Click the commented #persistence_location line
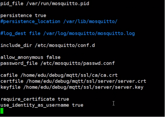Image resolution: width=165 pixels, height=117 pixels. coord(59,21)
